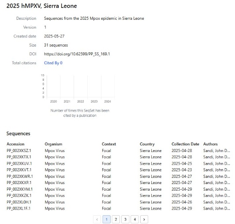Click collection date 2025-04-25
This screenshot has height=224, width=235.
pyautogui.click(x=182, y=163)
